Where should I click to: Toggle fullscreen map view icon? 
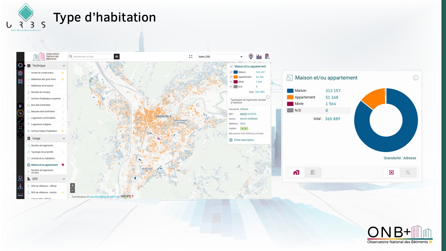tap(191, 56)
